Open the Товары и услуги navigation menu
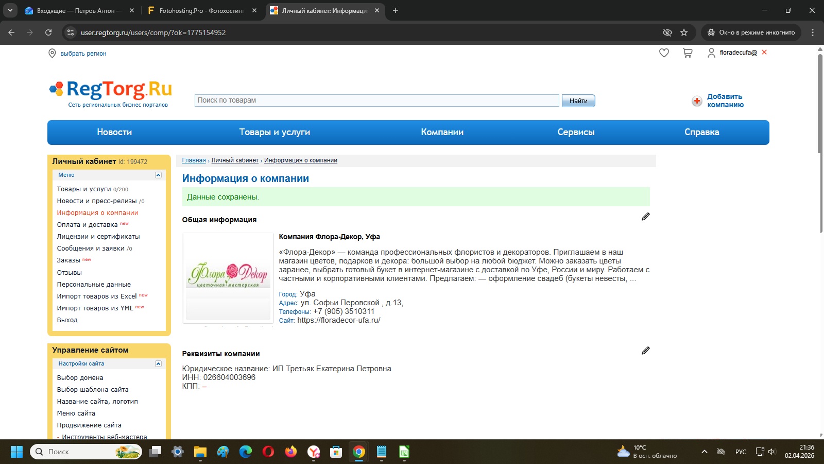824x464 pixels. tap(274, 132)
